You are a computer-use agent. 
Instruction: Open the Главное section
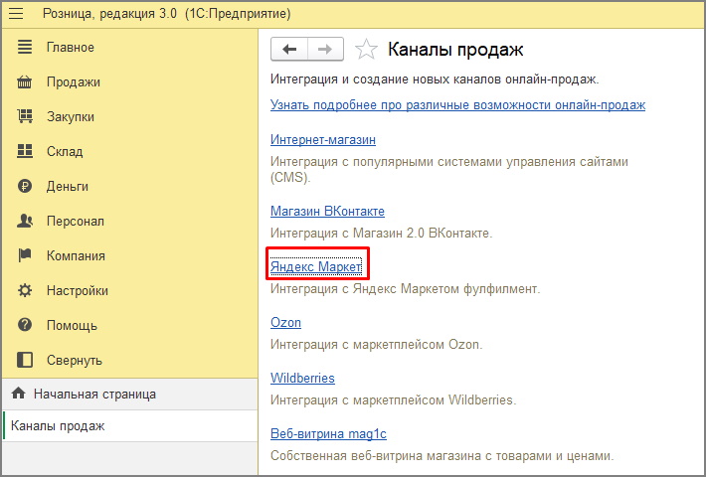click(71, 48)
